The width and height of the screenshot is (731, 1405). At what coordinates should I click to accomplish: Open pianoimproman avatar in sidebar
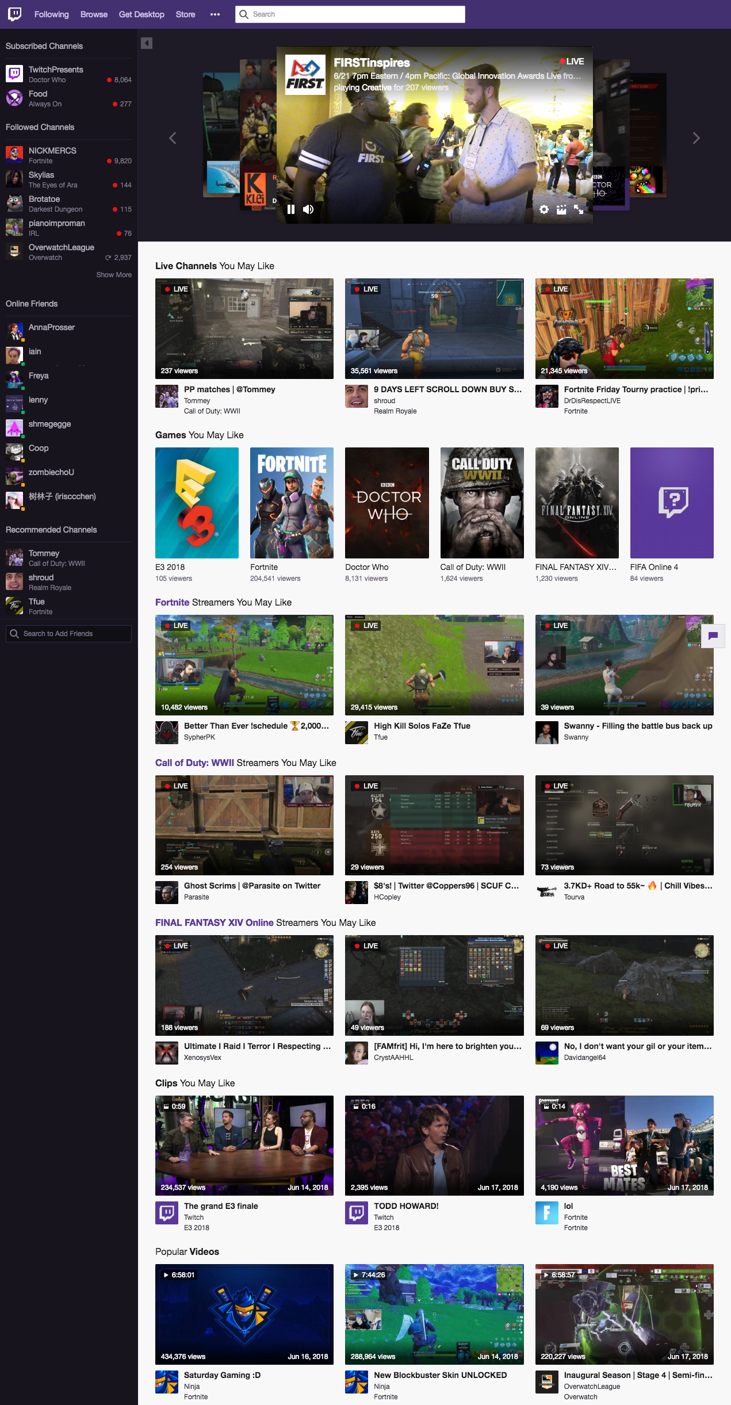[x=14, y=227]
